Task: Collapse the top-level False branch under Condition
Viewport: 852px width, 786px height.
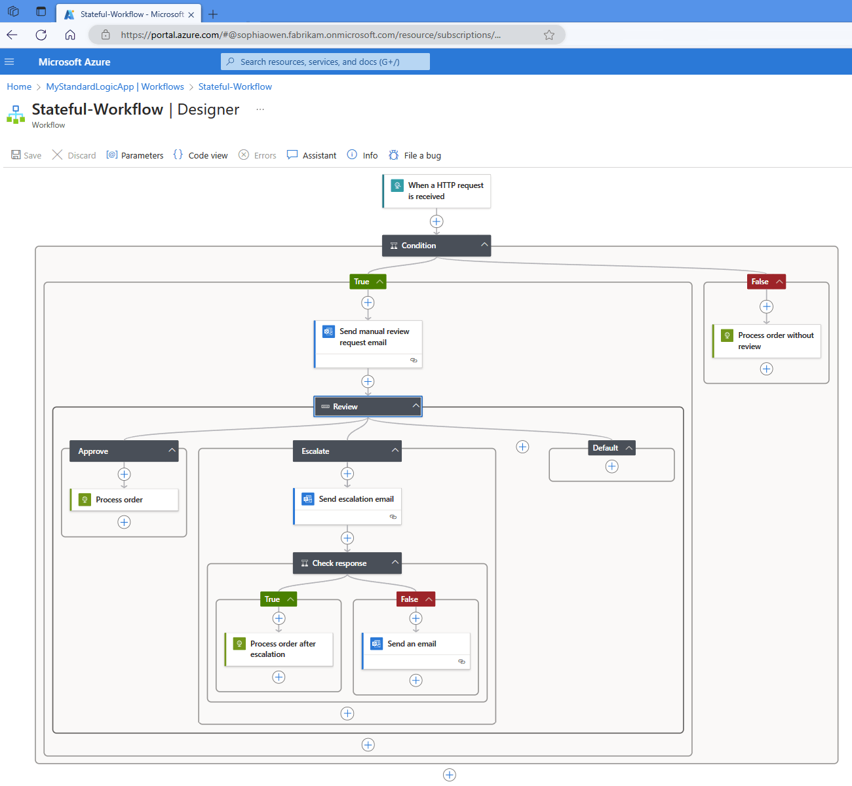Action: tap(779, 282)
